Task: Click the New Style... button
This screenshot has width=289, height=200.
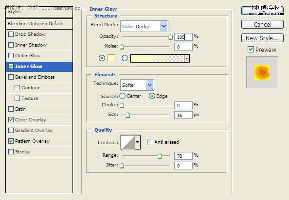Action: pyautogui.click(x=262, y=38)
